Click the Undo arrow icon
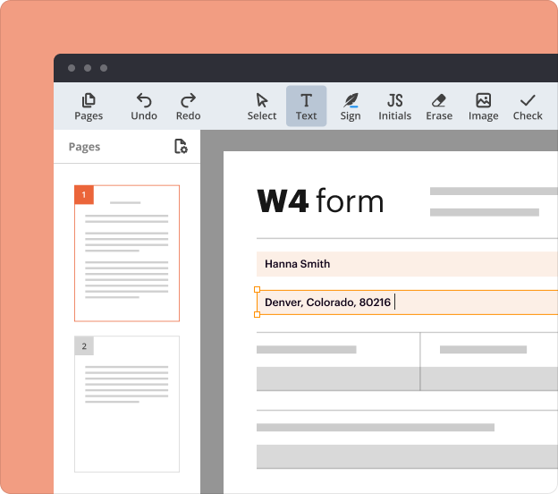This screenshot has height=494, width=558. tap(144, 100)
